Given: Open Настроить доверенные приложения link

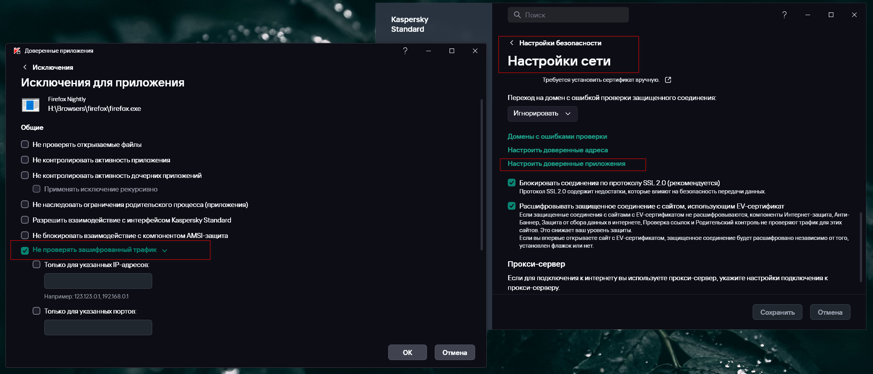Looking at the screenshot, I should click(566, 164).
